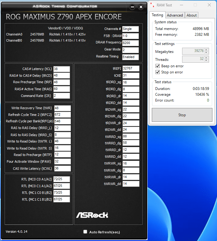This screenshot has height=241, width=217.
Task: Click the Row Precharge Time (tRP) field
Action: tap(62, 82)
